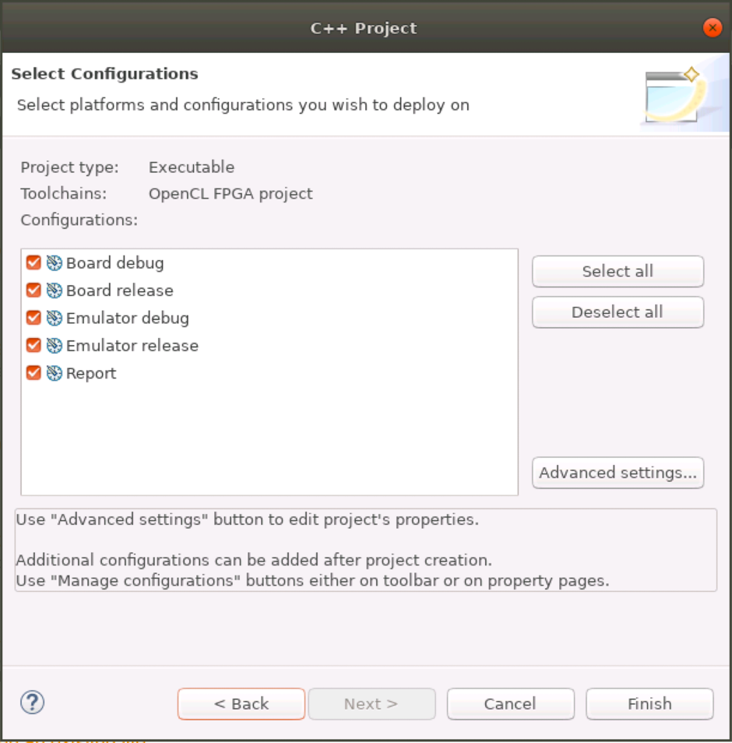Uncheck the Report configuration checkbox
Image resolution: width=732 pixels, height=743 pixels.
coord(33,373)
